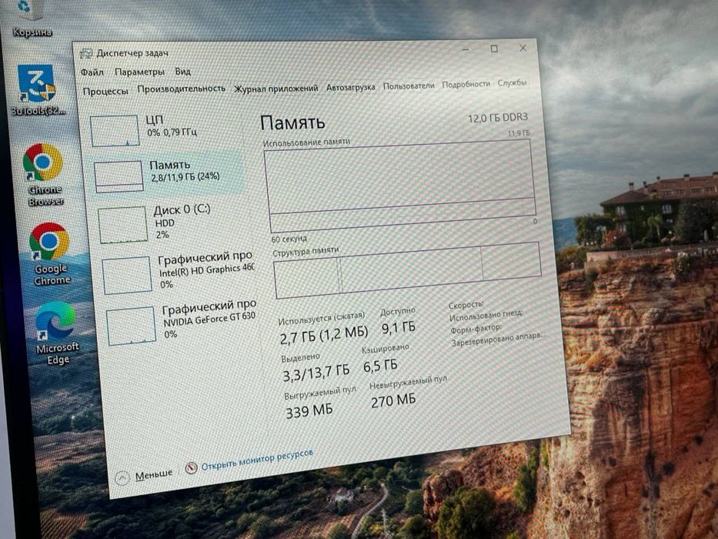Viewport: 718px width, 539px height.
Task: Select the Диск 0 (C:) item
Action: click(x=172, y=223)
